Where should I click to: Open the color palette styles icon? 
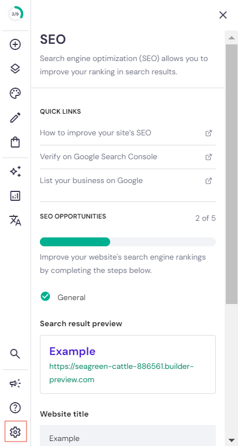tap(15, 93)
